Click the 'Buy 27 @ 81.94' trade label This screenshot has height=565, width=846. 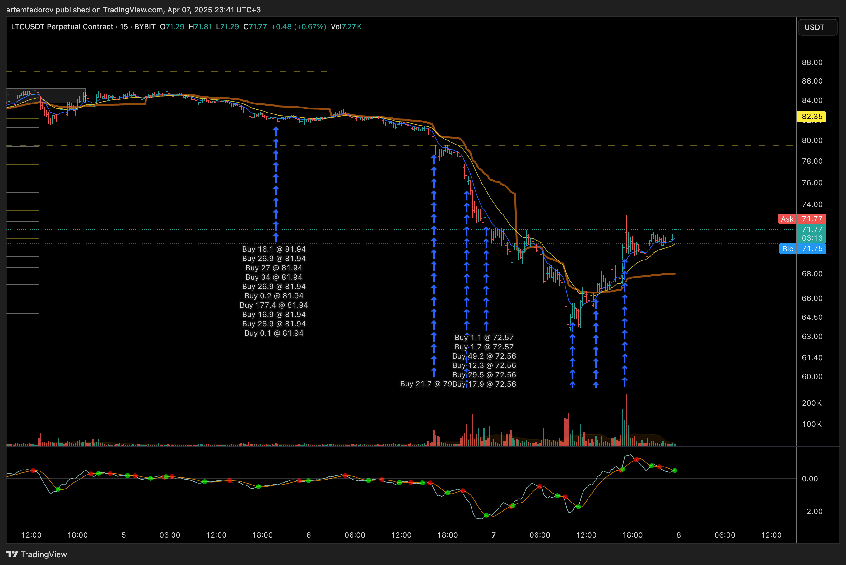click(x=274, y=268)
